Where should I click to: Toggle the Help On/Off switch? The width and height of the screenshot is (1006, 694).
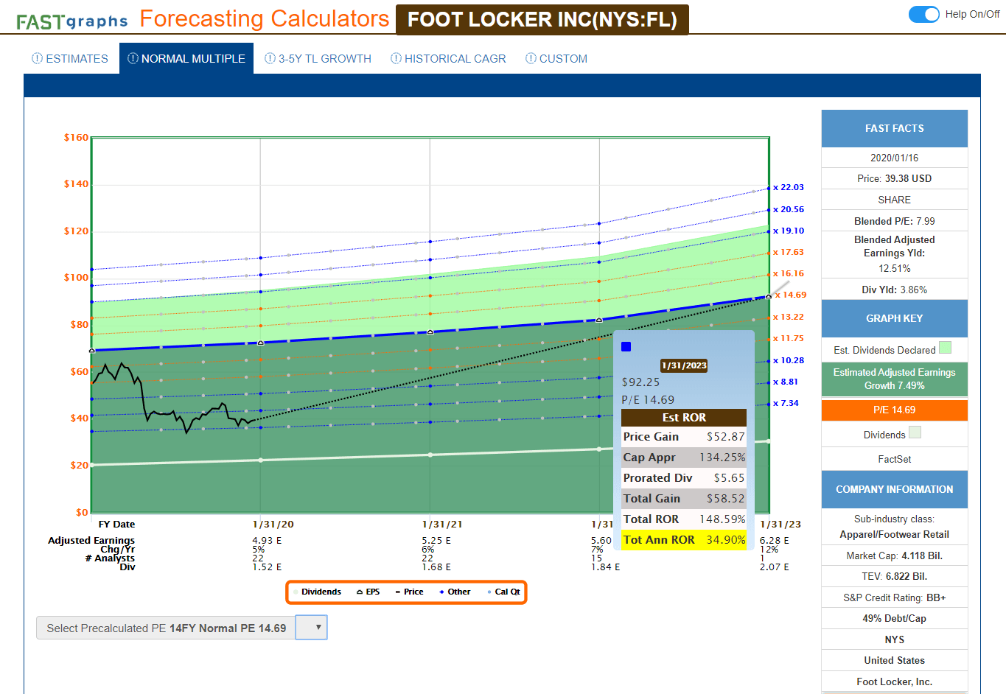[924, 14]
